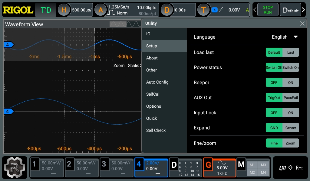Set Expand to Center
Image resolution: width=310 pixels, height=181 pixels.
[x=291, y=128]
